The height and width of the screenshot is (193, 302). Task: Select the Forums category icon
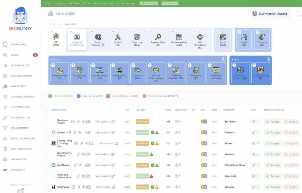click(x=138, y=70)
